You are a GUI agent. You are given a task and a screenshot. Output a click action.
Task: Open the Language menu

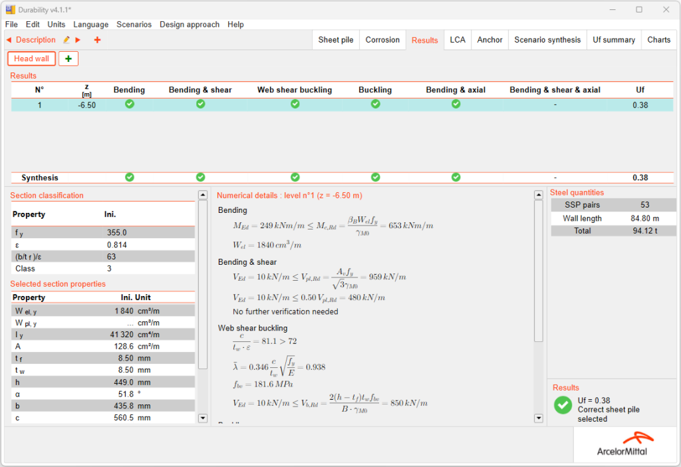click(x=90, y=25)
